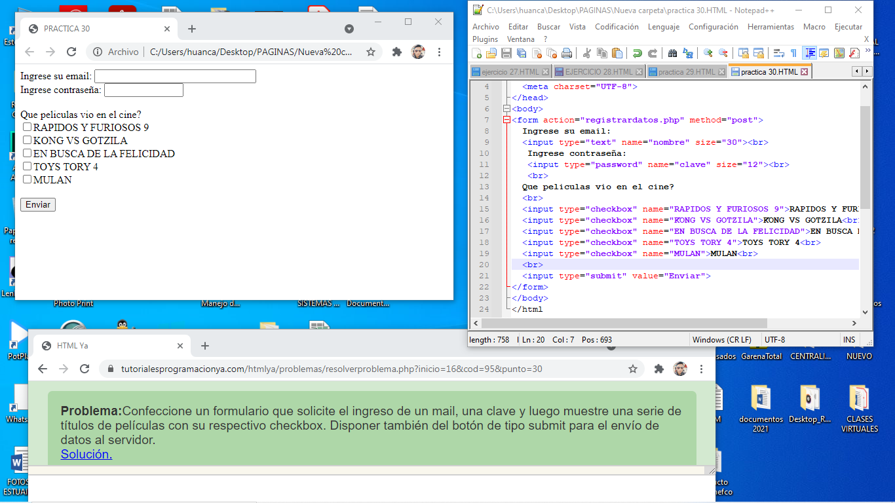Open Chrome menu in the HTML Ya window
The image size is (895, 503).
click(702, 369)
